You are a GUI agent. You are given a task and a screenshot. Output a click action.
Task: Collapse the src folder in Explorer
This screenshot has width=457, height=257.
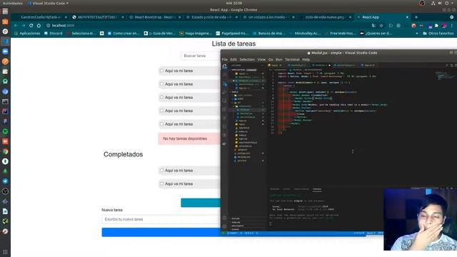coord(239,103)
